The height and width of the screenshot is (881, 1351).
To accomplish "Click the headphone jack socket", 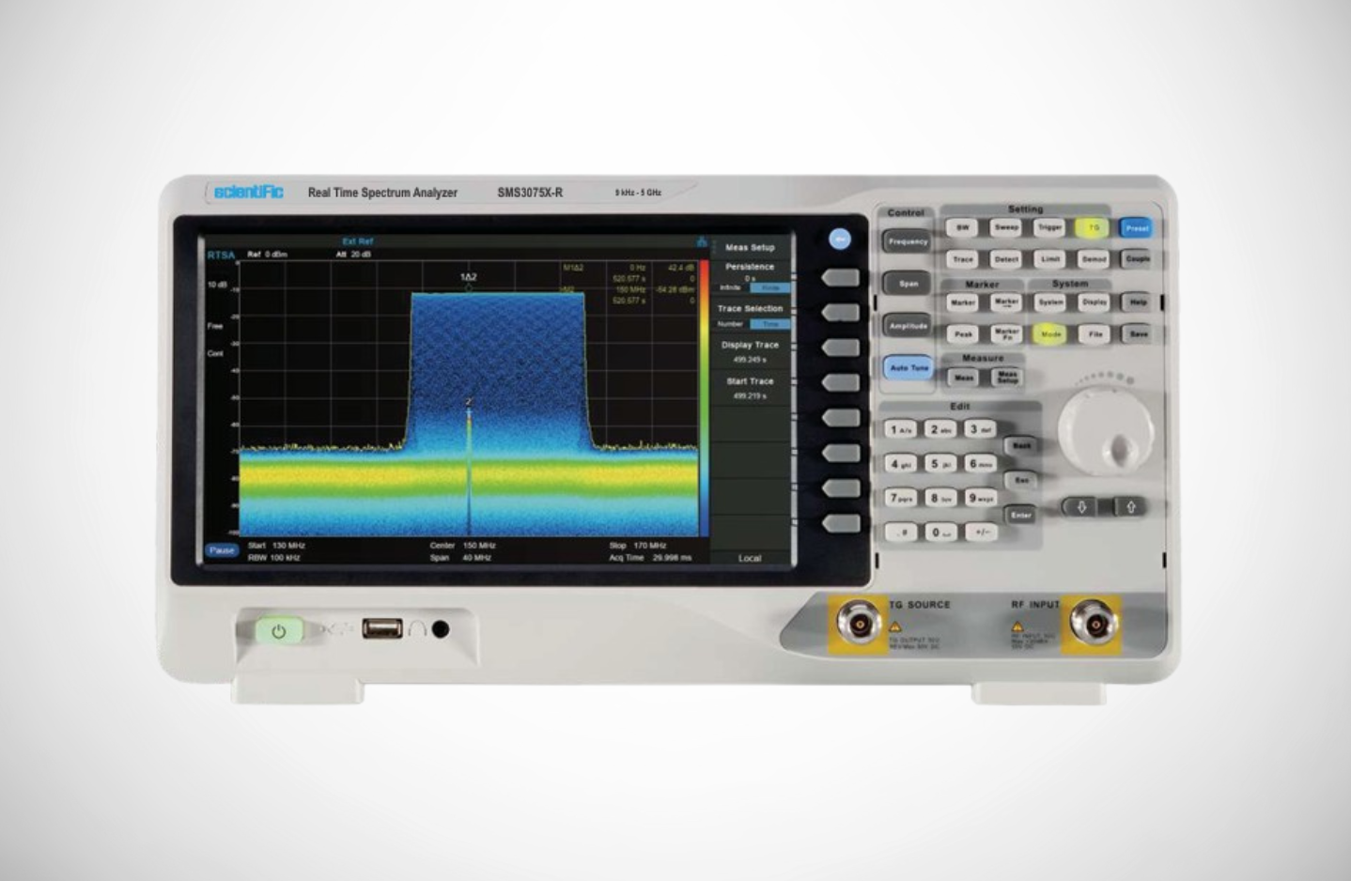I will click(x=440, y=628).
